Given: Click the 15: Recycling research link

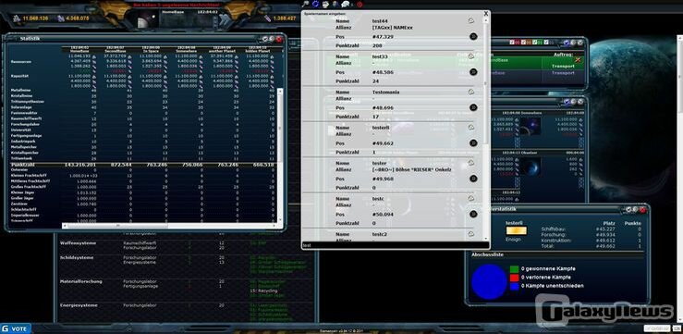Looking at the screenshot, I should [262, 291].
